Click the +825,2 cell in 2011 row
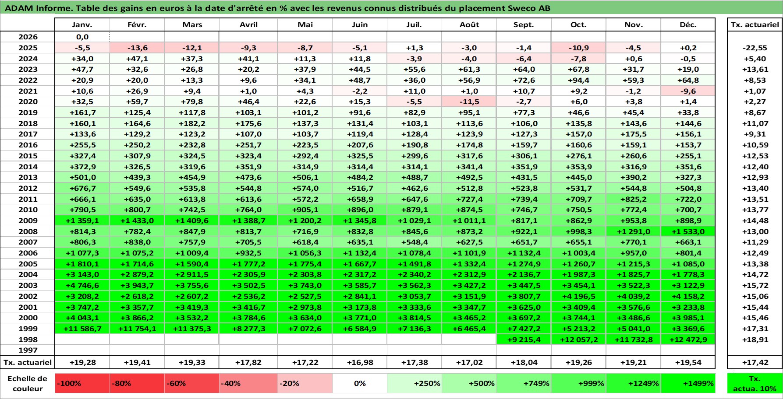Viewport: 783px width, 399px height. coord(633,199)
